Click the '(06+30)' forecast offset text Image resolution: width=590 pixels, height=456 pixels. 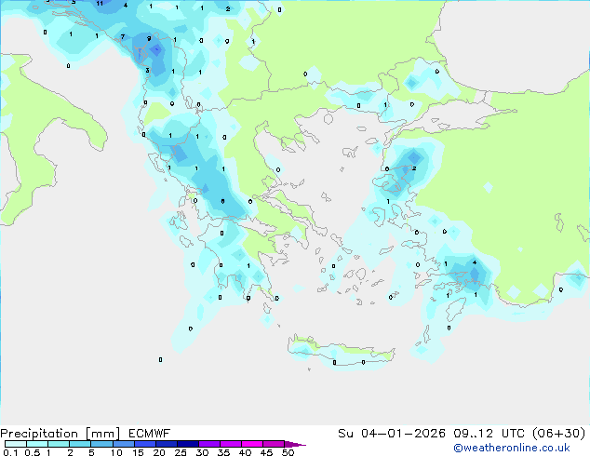click(x=559, y=434)
